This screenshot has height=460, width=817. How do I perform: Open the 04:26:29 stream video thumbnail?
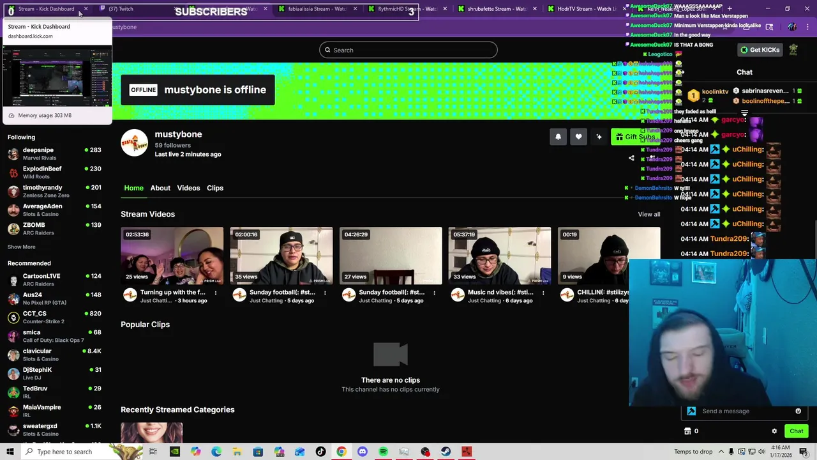click(x=391, y=256)
